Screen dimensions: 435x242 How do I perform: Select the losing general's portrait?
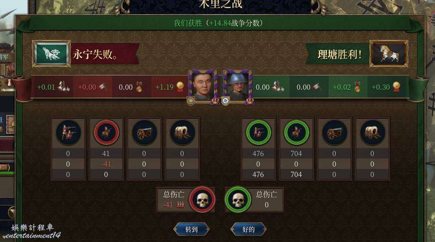tap(203, 85)
